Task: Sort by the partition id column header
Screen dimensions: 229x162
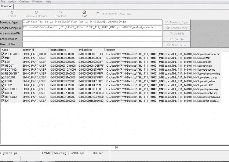Action: pos(35,50)
